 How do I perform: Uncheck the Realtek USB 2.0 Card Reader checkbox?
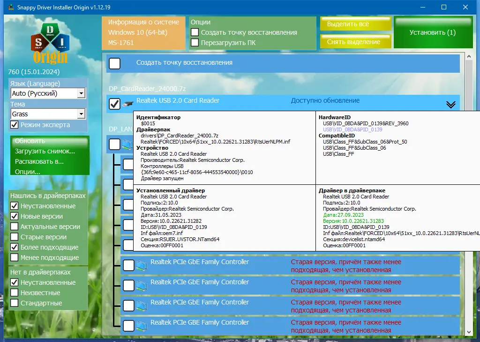114,104
